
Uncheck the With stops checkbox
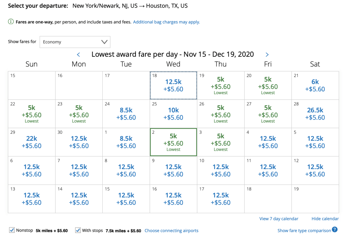pyautogui.click(x=78, y=230)
